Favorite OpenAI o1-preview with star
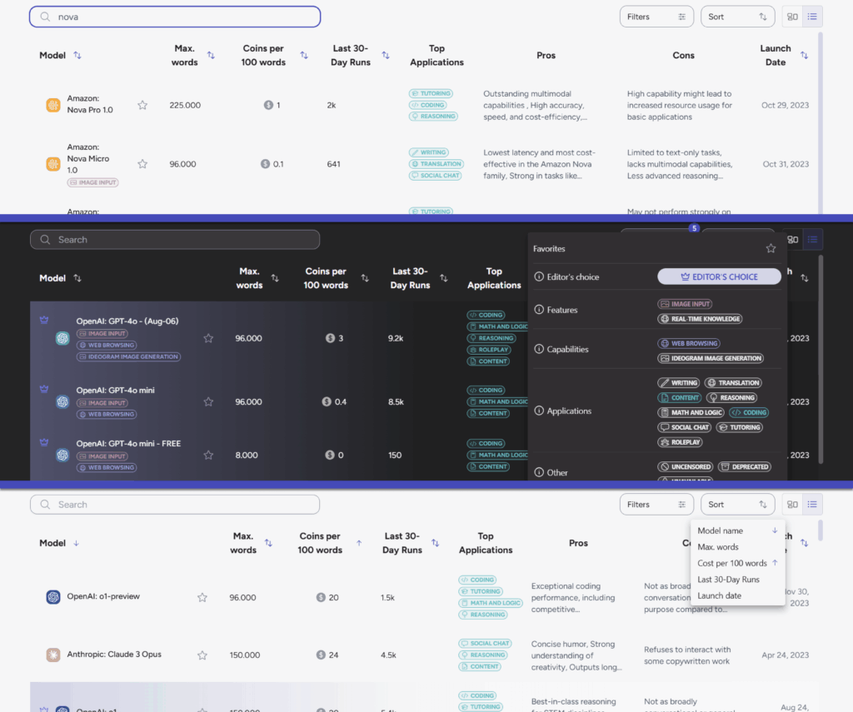The width and height of the screenshot is (853, 712). [202, 597]
